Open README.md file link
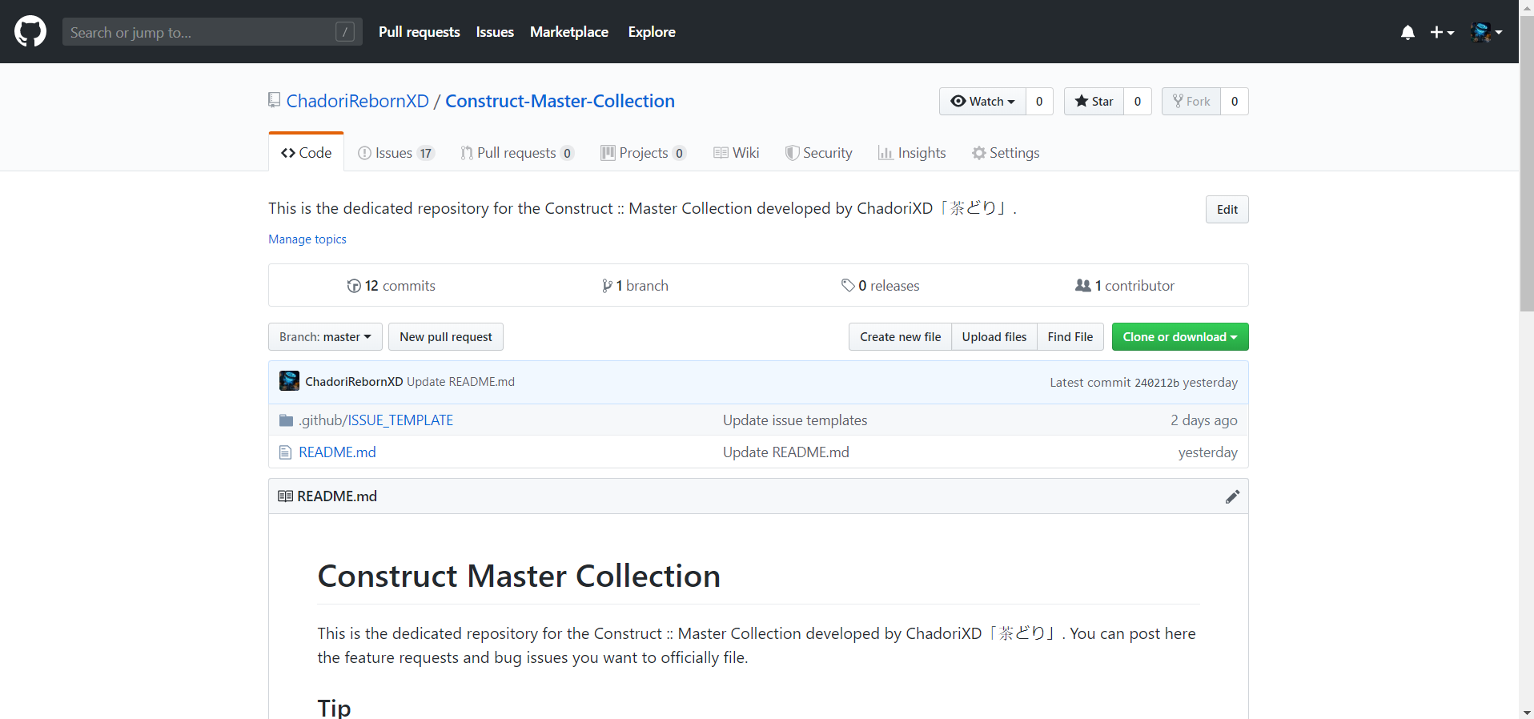 [337, 452]
